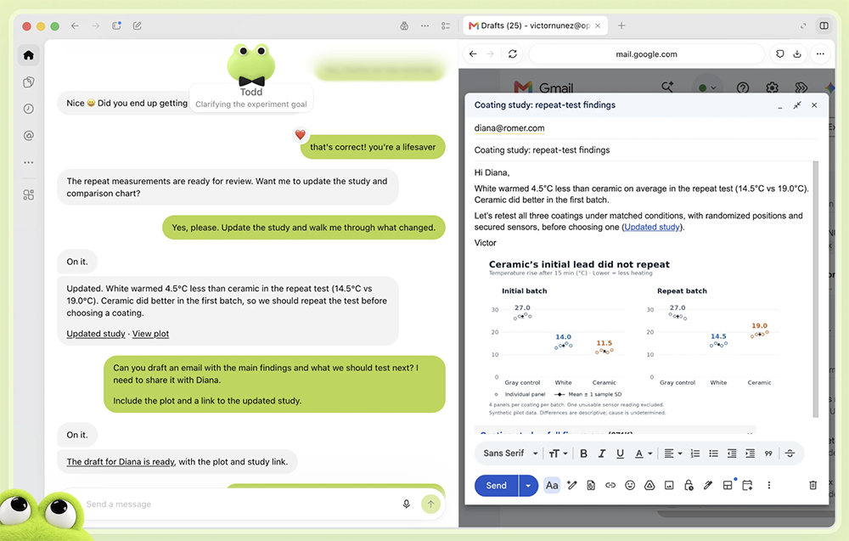Toggle bold formatting
849x541 pixels.
coord(584,454)
